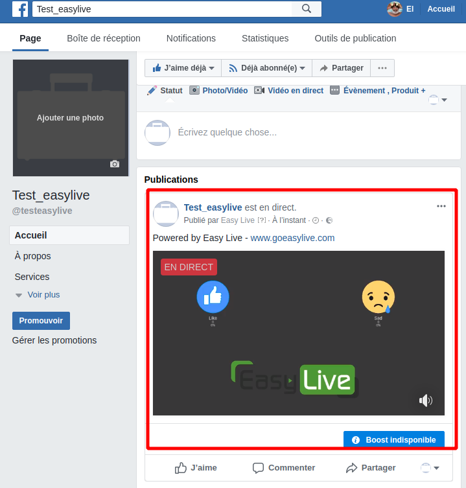The height and width of the screenshot is (488, 466).
Task: Open the composer identity selector dropdown
Action: (x=437, y=100)
